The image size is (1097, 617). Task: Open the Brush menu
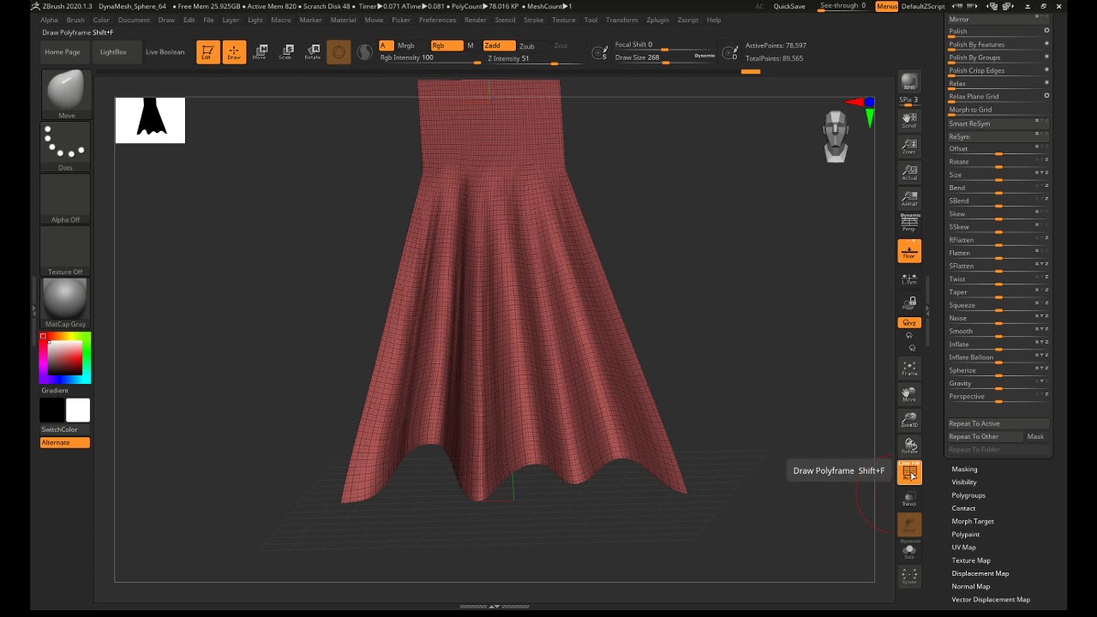(x=75, y=20)
